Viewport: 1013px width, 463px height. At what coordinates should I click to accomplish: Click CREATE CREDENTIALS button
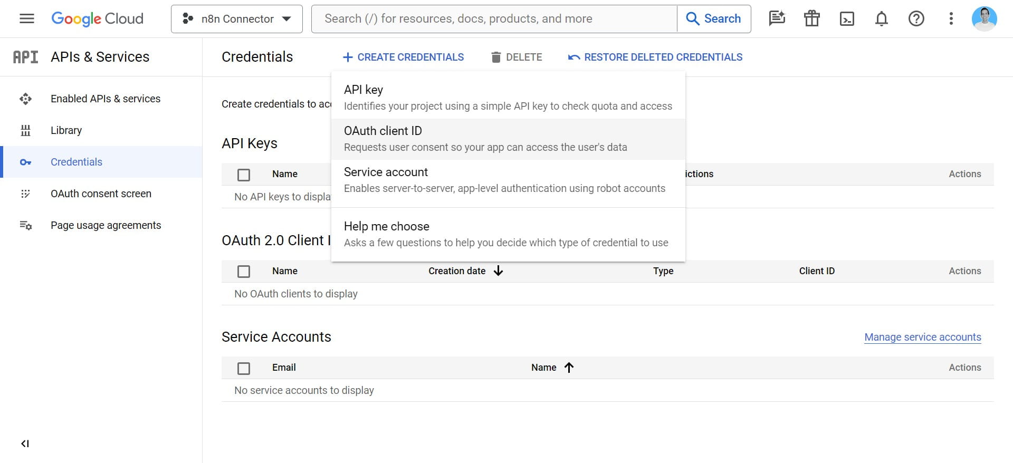point(403,57)
